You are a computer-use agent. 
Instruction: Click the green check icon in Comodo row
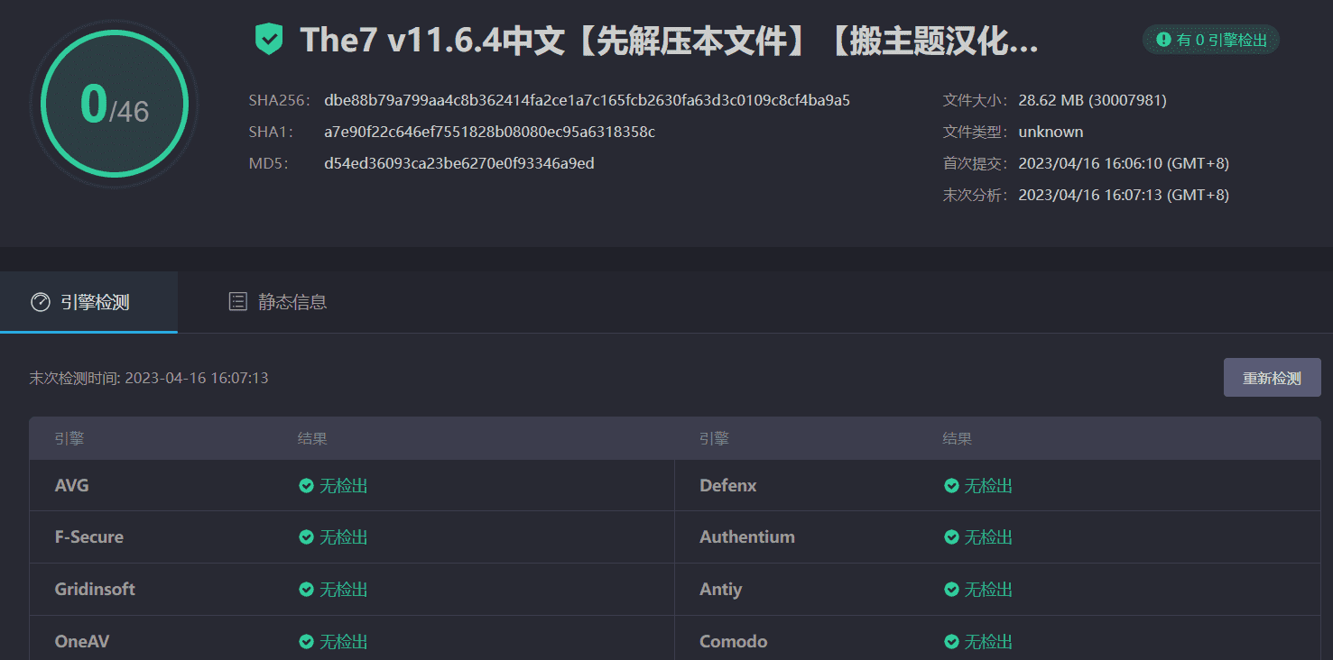[951, 642]
